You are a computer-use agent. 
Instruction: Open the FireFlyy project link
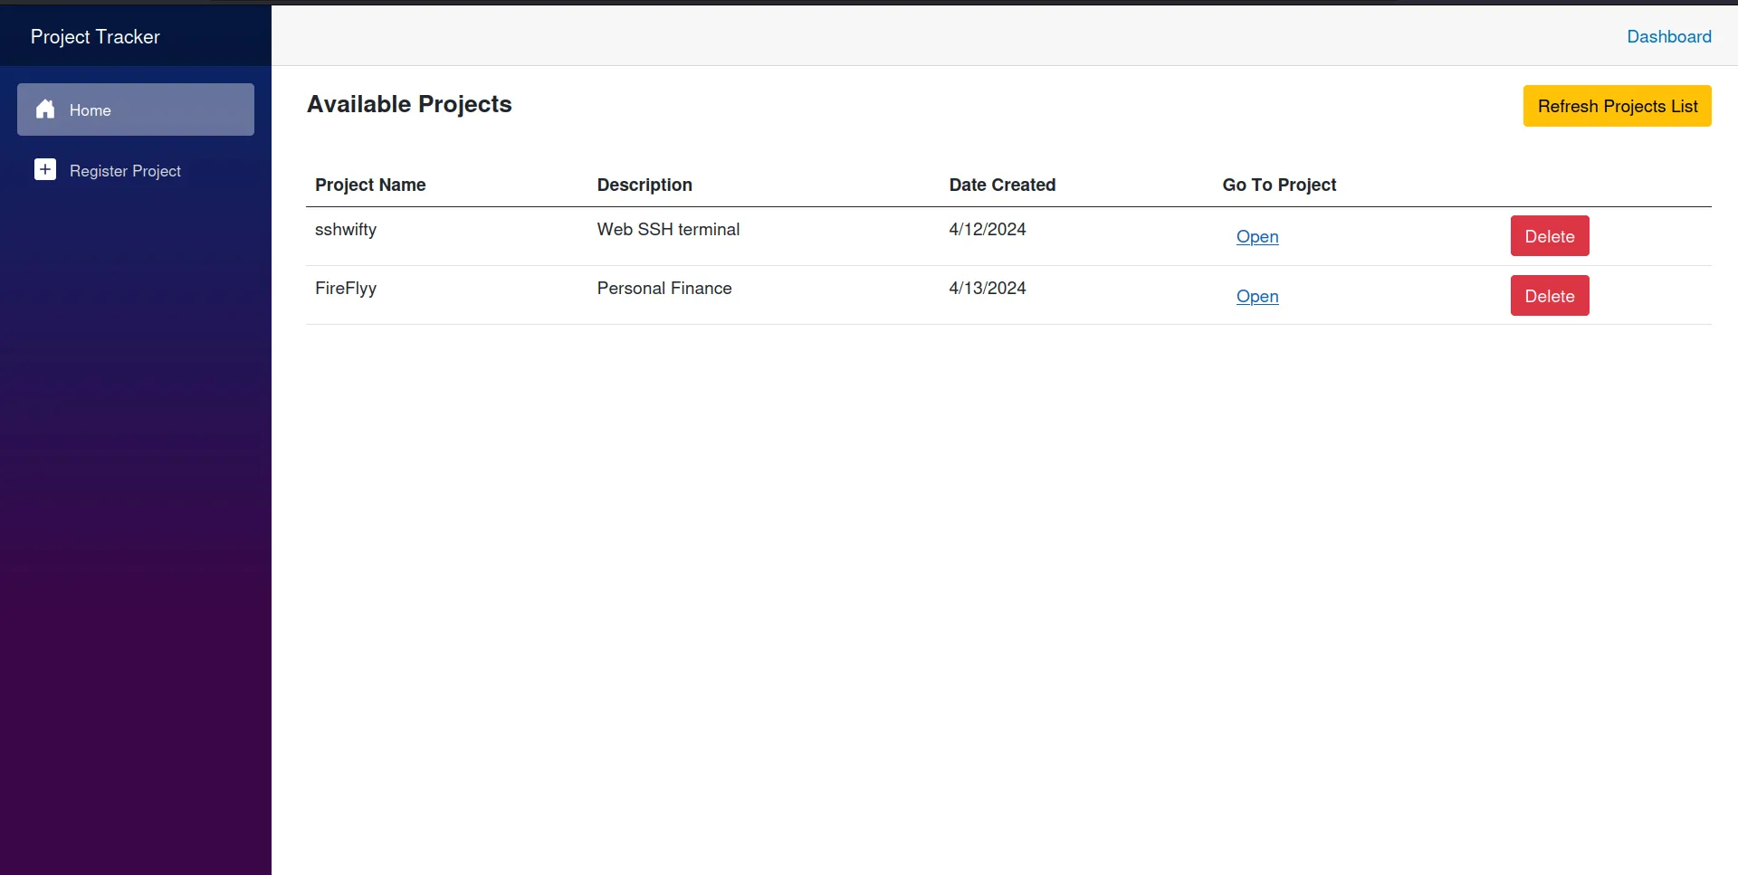[1256, 297]
